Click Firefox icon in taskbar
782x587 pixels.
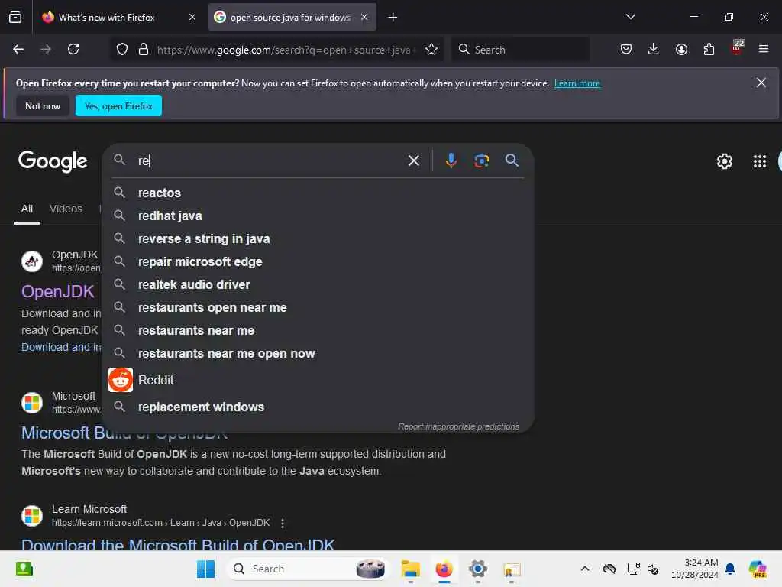[444, 569]
